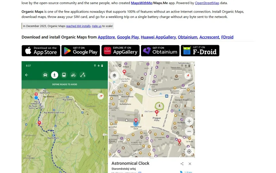The image size is (276, 173).
Task: Open the map layers icon on Prague map
Action: [x=114, y=76]
